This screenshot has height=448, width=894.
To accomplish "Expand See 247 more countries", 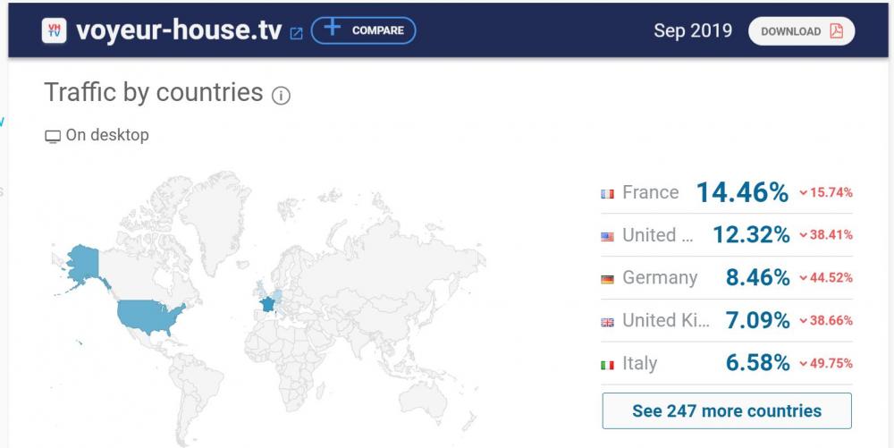I will click(x=726, y=411).
